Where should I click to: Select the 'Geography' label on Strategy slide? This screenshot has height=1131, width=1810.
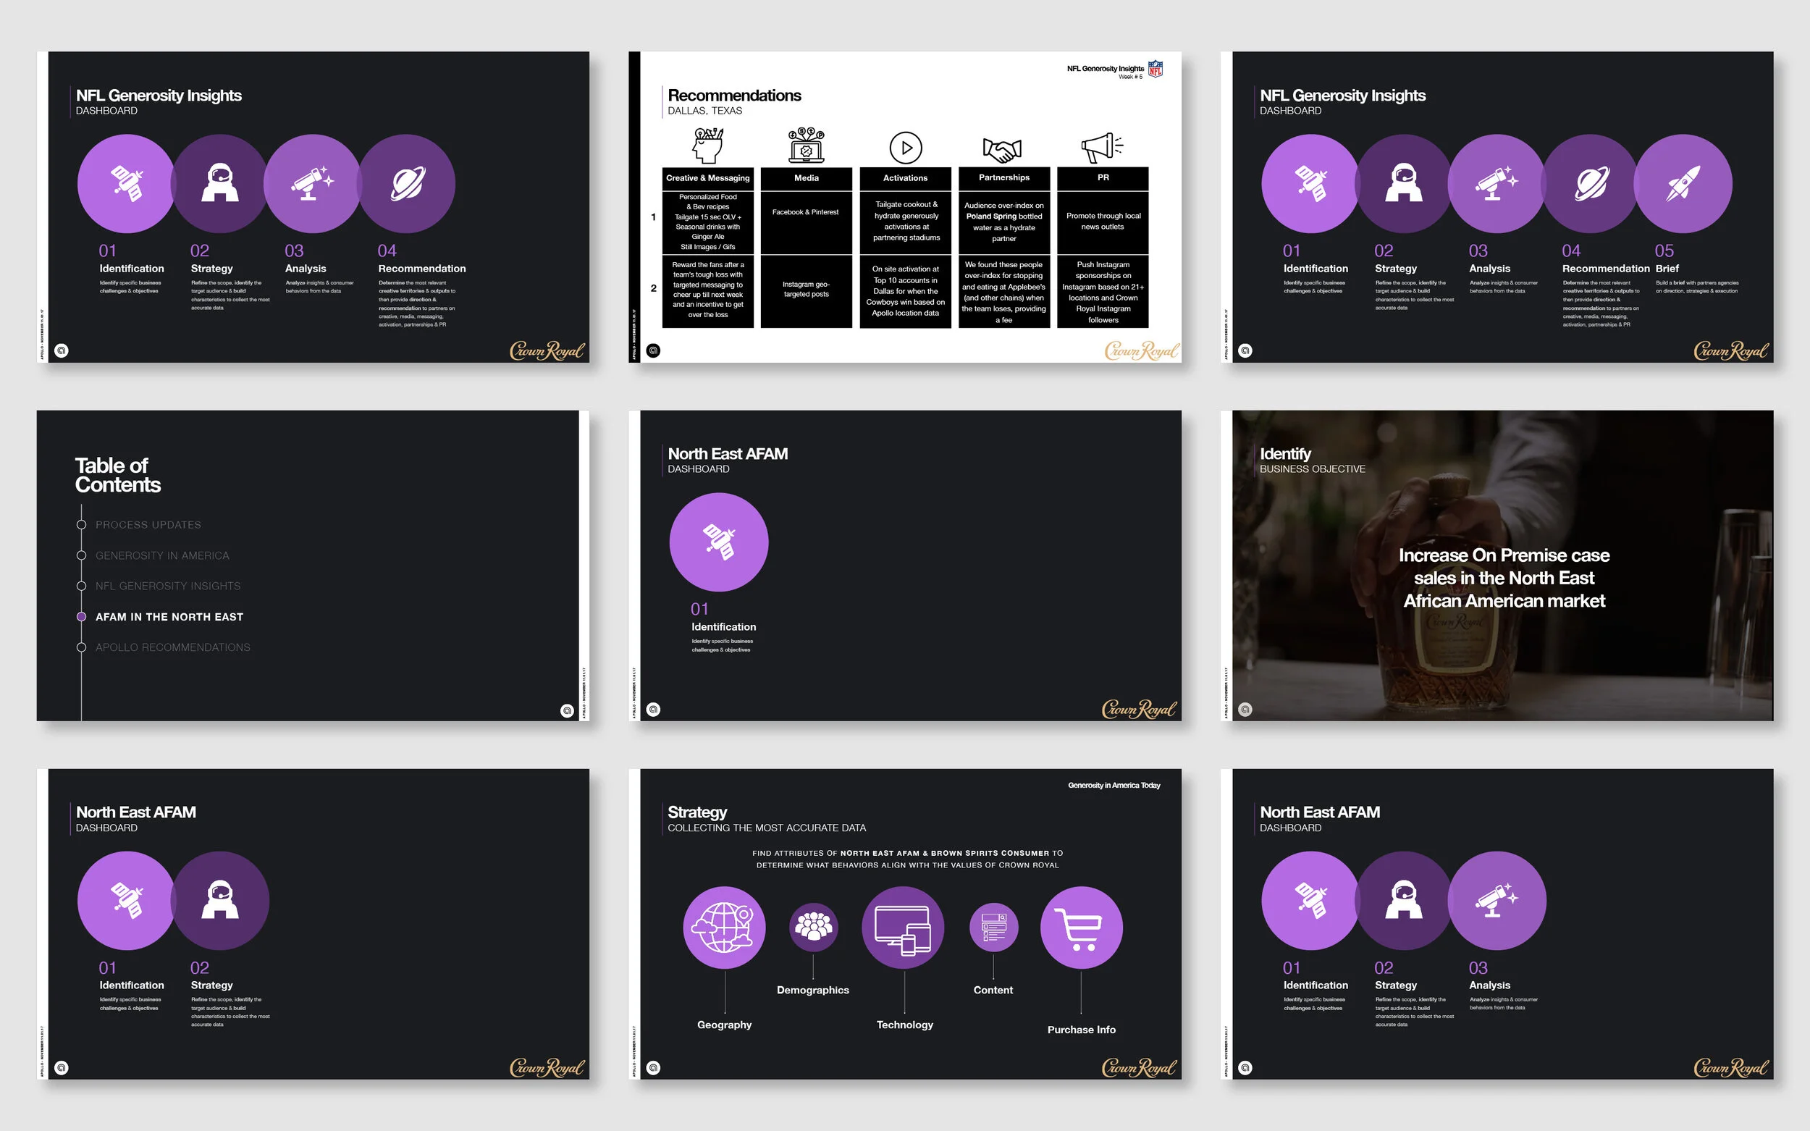(724, 1025)
